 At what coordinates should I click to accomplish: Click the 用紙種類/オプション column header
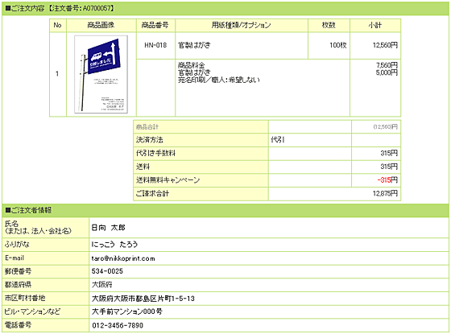(x=242, y=25)
